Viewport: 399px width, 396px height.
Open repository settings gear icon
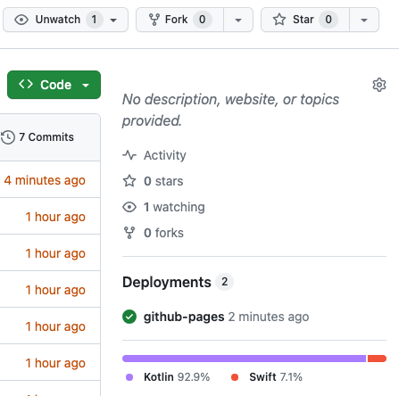pos(379,85)
